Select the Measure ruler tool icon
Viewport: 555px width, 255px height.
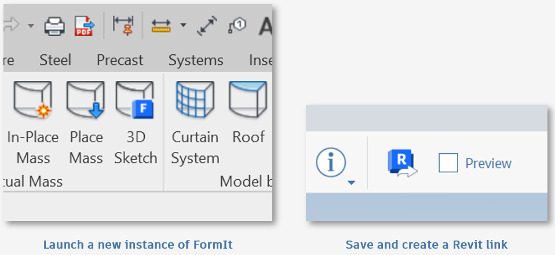tap(161, 26)
